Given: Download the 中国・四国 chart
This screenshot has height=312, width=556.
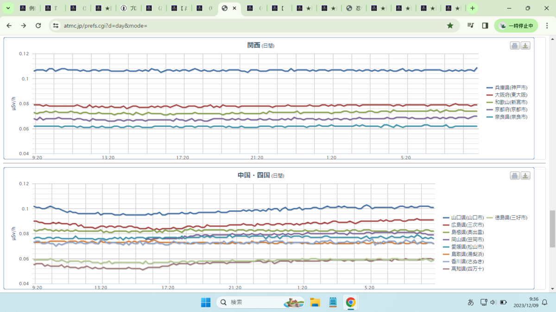Looking at the screenshot, I should 525,176.
